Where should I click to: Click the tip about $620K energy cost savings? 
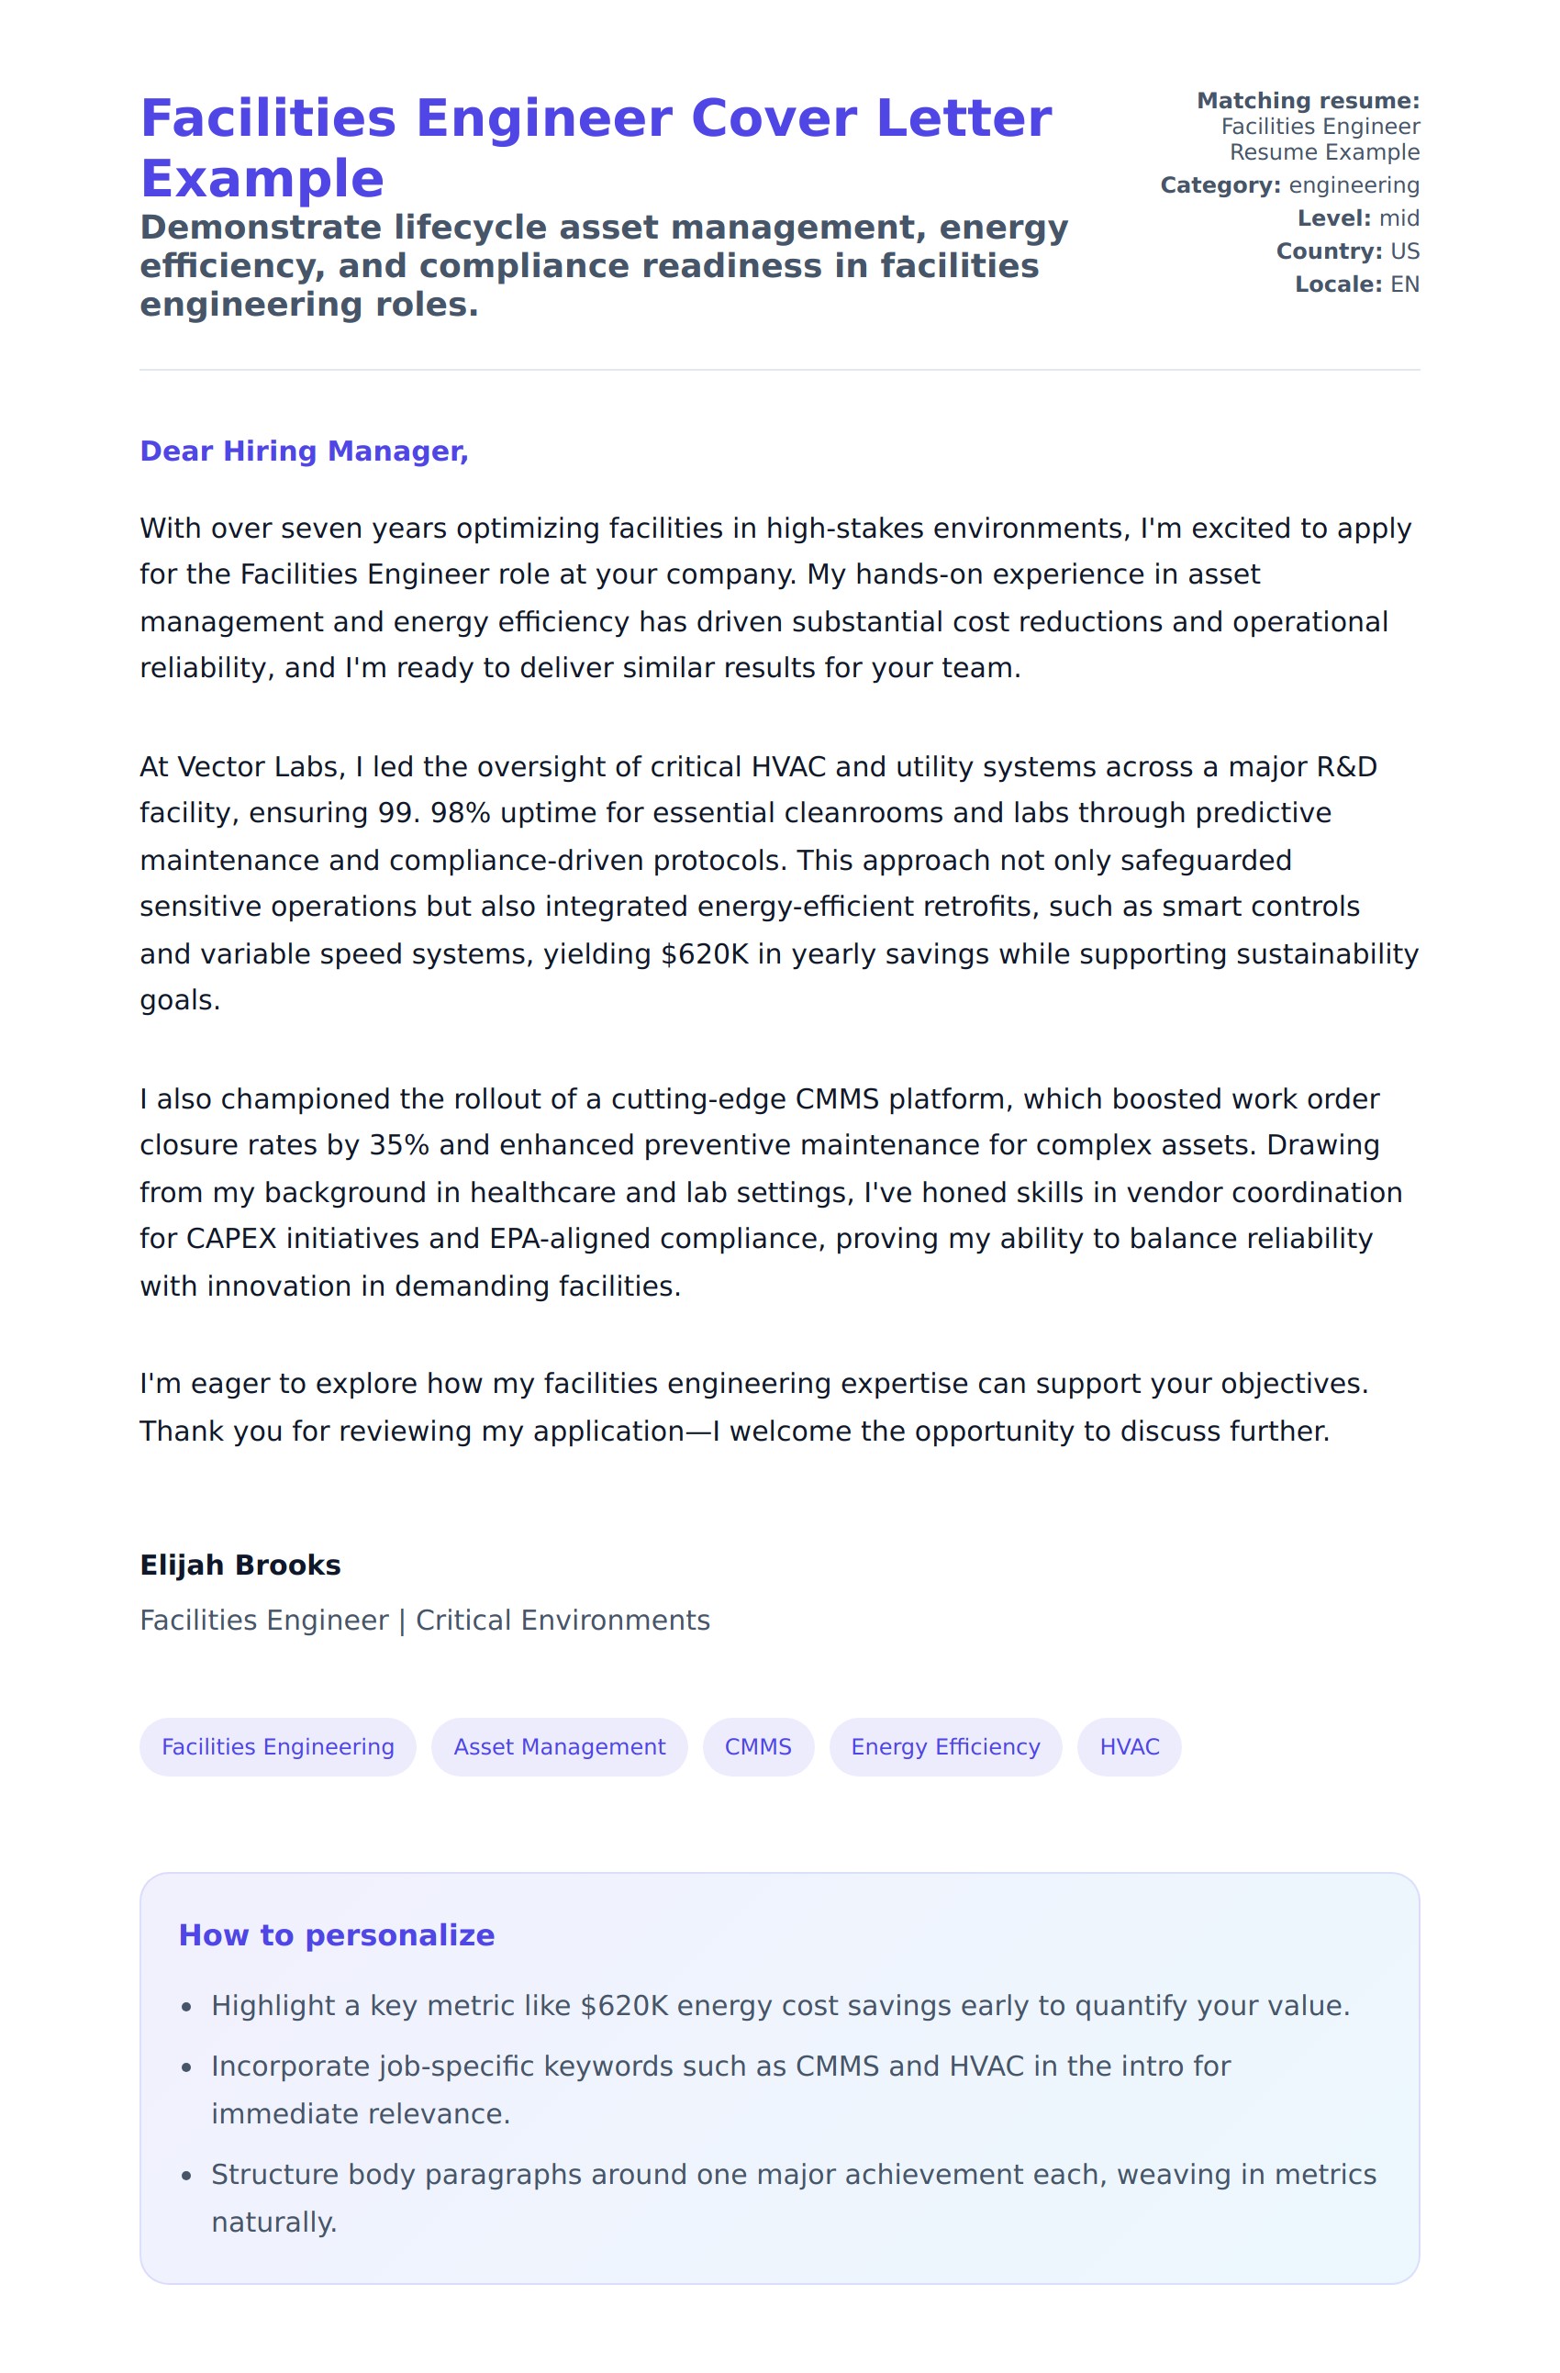pyautogui.click(x=779, y=2006)
